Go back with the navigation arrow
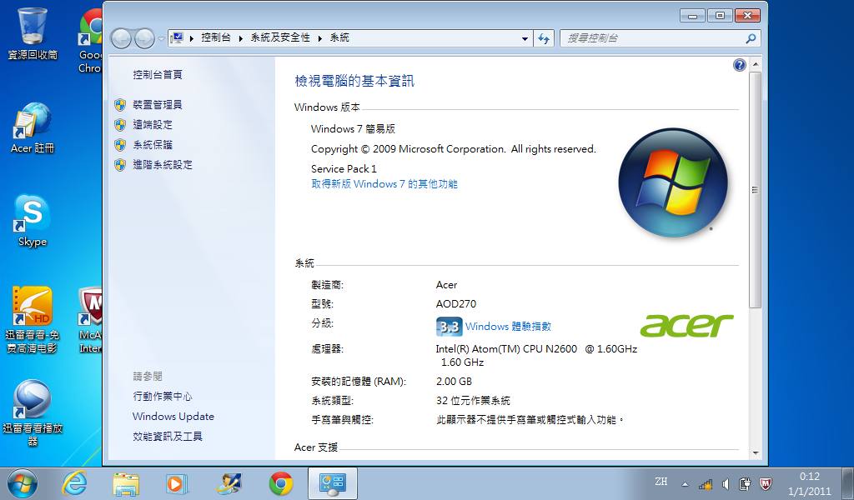854x500 pixels. 121,38
